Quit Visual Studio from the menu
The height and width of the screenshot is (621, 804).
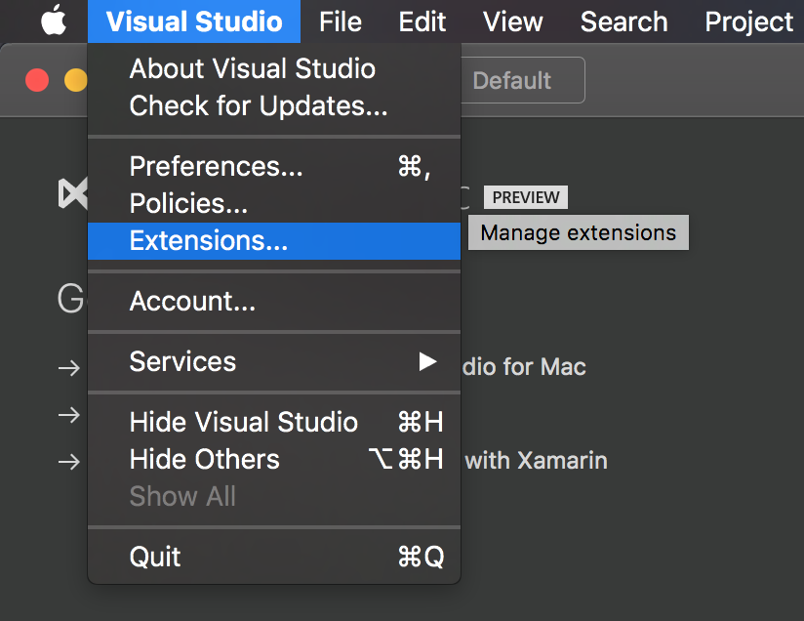[x=274, y=557]
